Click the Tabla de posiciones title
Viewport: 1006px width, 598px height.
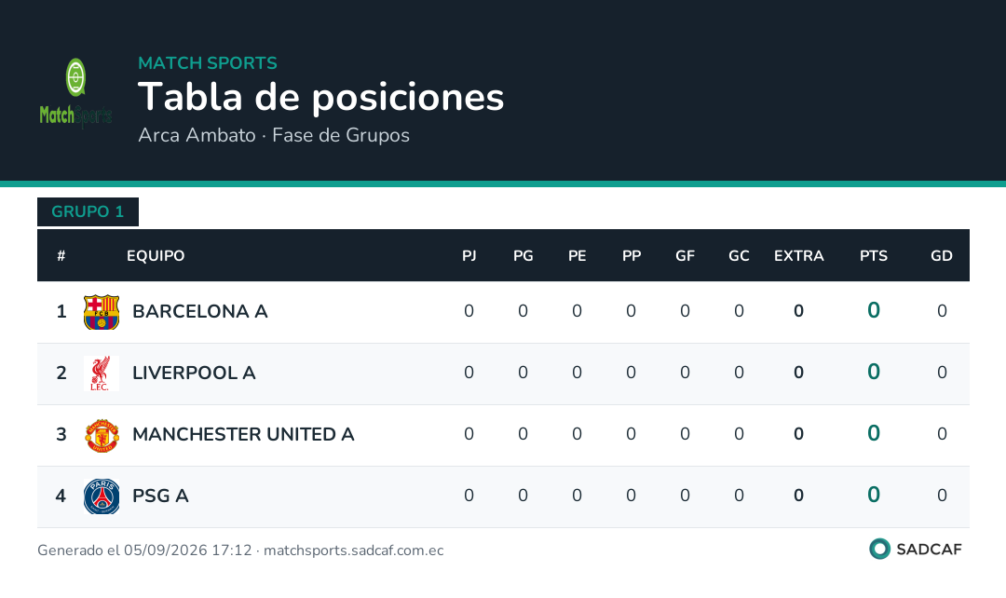[320, 98]
